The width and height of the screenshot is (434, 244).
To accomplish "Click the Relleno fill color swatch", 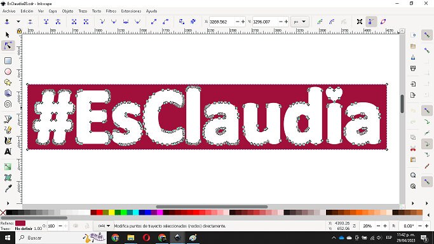I will (20, 223).
